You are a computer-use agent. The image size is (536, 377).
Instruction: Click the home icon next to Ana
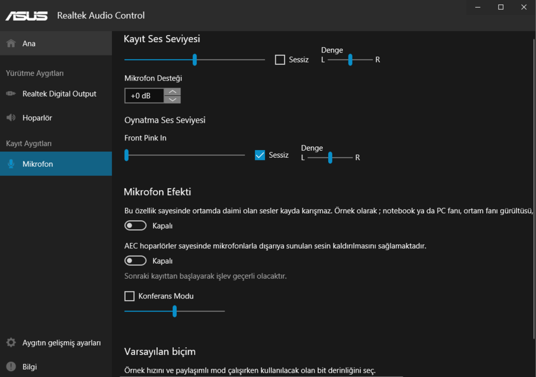(x=11, y=43)
